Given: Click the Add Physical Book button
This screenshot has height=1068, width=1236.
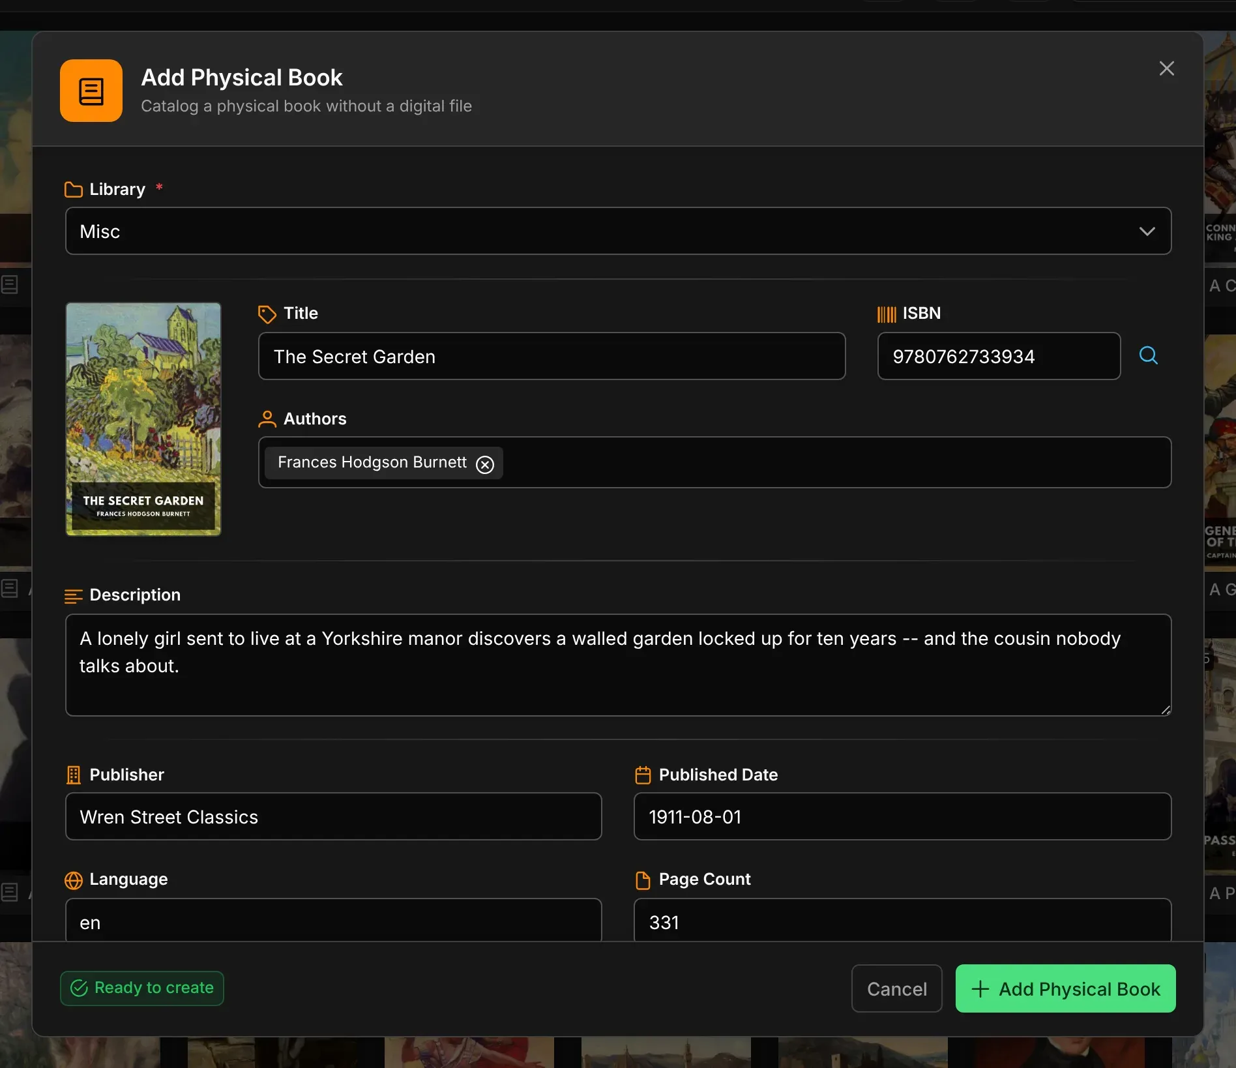Looking at the screenshot, I should click(x=1065, y=988).
